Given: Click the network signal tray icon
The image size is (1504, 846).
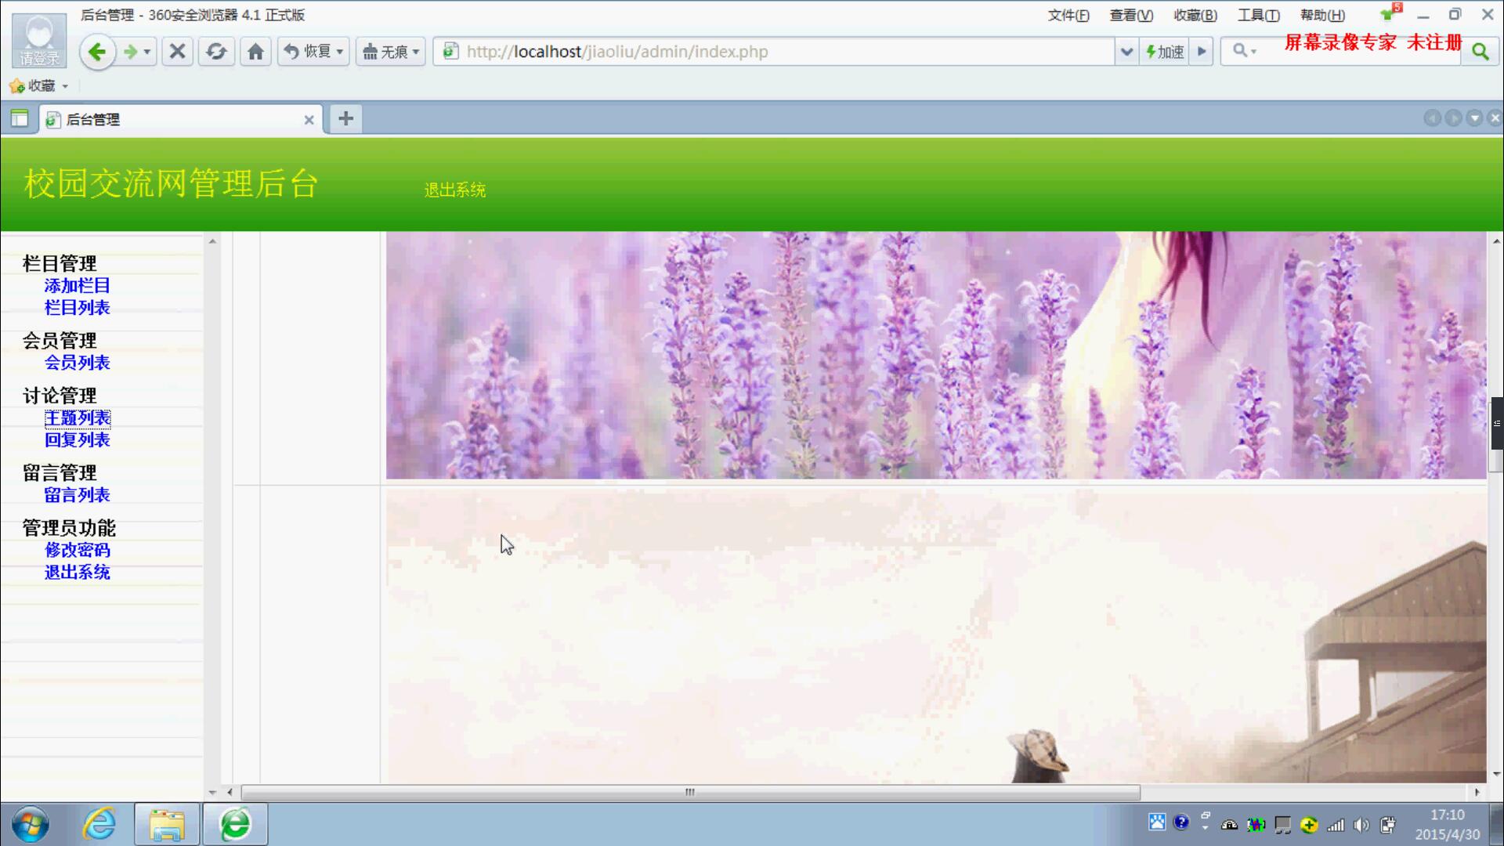Looking at the screenshot, I should click(1336, 825).
